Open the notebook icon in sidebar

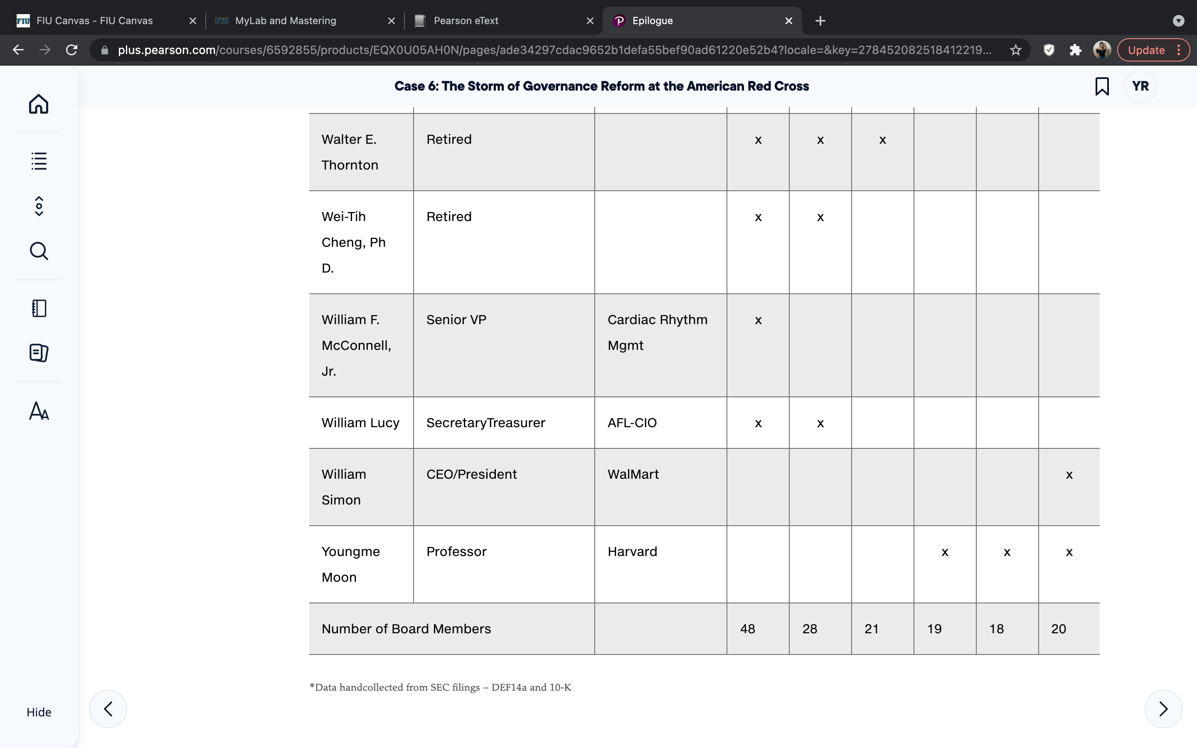tap(39, 308)
